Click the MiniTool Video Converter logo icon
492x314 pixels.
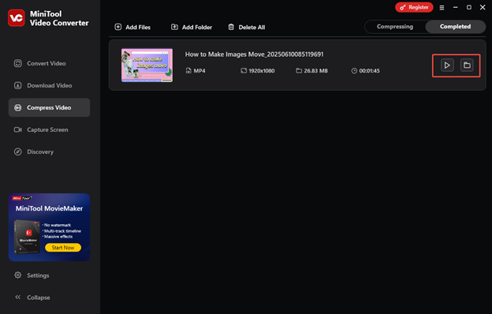[17, 18]
